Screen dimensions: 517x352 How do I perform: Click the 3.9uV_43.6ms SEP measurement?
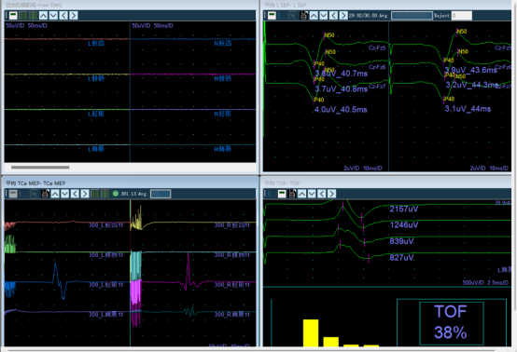click(x=470, y=70)
